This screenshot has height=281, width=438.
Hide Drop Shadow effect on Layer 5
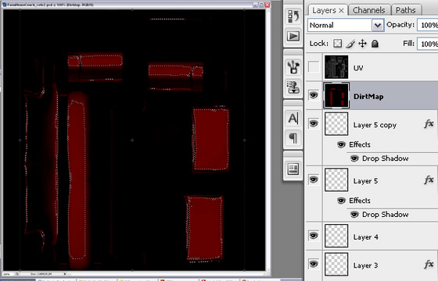click(354, 215)
